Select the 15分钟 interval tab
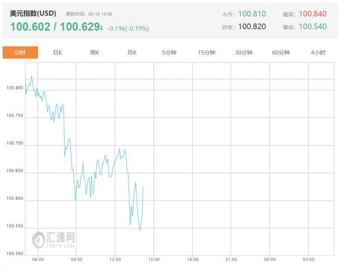This screenshot has height=268, width=341. [x=206, y=52]
